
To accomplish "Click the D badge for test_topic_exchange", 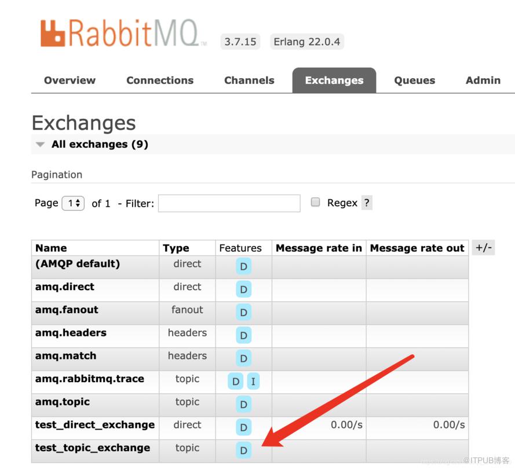I will click(x=243, y=450).
